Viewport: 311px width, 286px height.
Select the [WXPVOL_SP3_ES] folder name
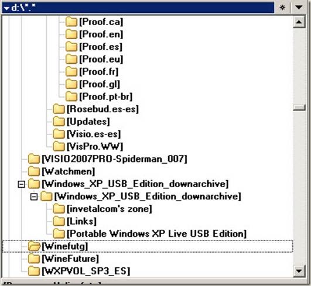point(86,271)
